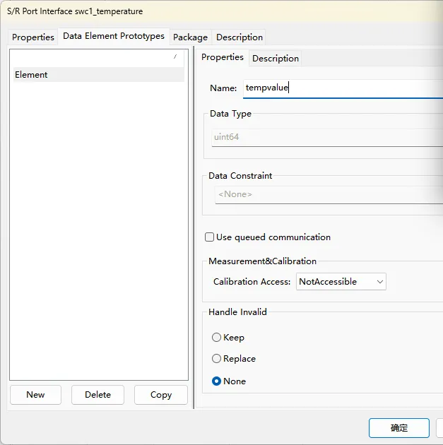Switch to the inner Description tab above the Name field
The height and width of the screenshot is (445, 443).
276,59
